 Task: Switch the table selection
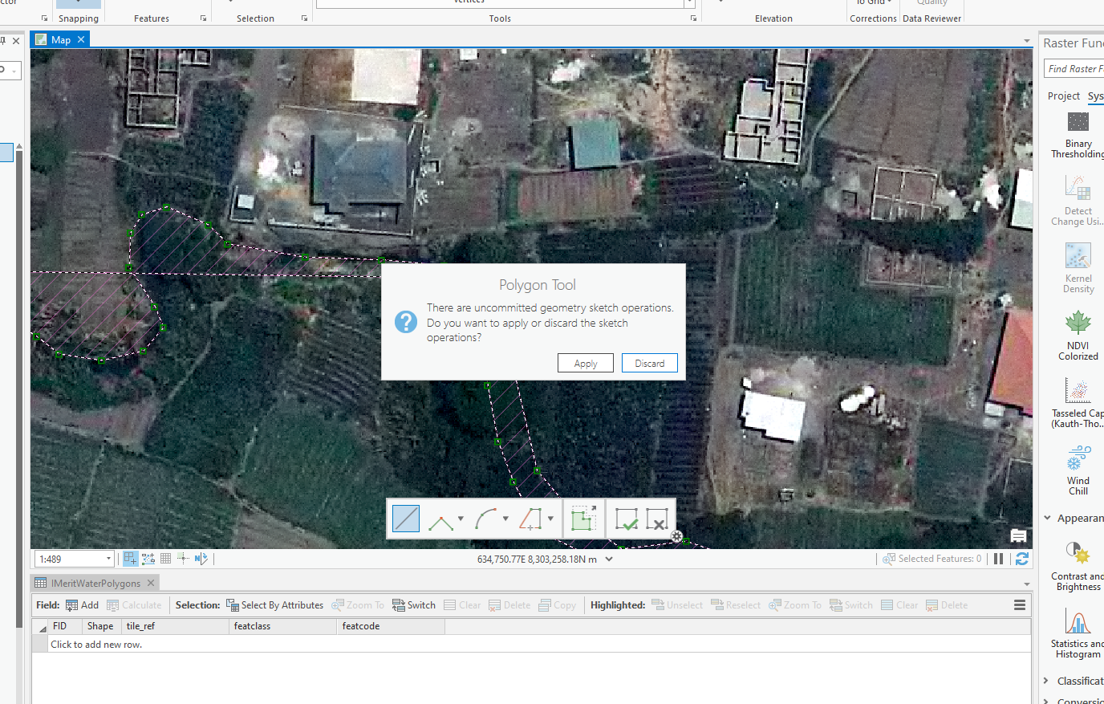click(x=414, y=605)
